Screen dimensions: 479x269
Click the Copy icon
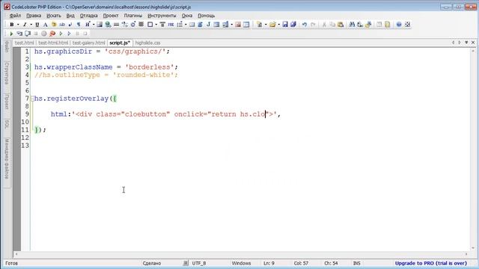pyautogui.click(x=332, y=25)
